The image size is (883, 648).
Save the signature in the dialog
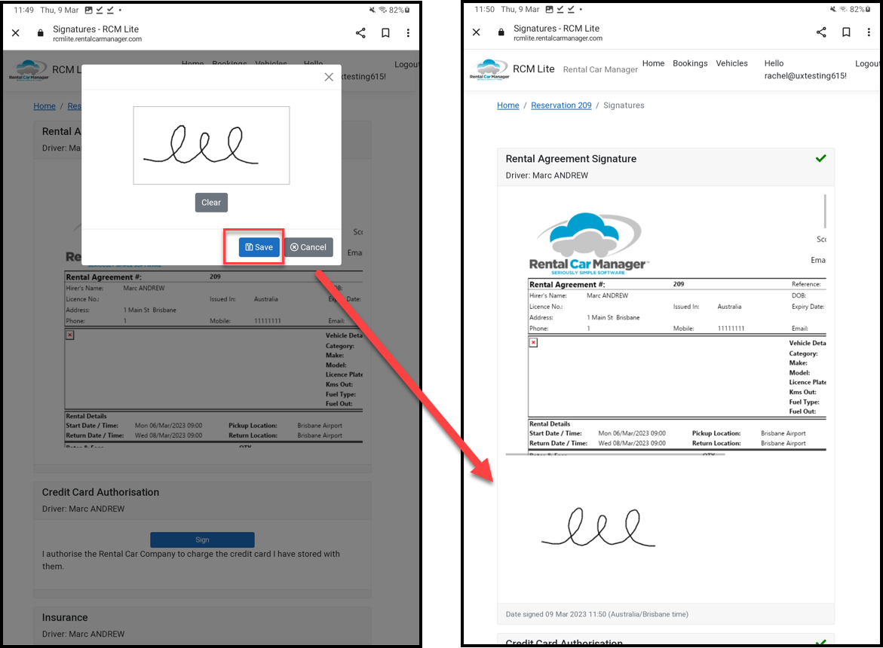click(259, 247)
